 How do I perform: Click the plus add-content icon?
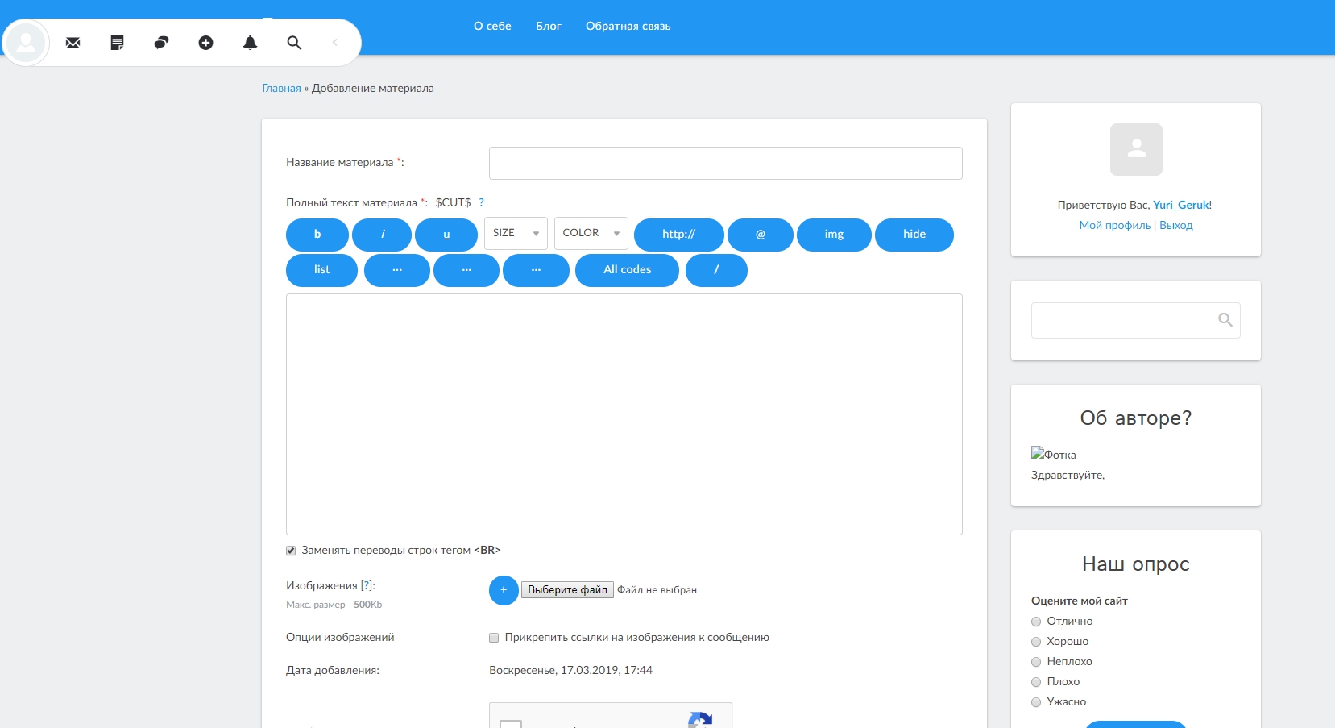click(205, 43)
